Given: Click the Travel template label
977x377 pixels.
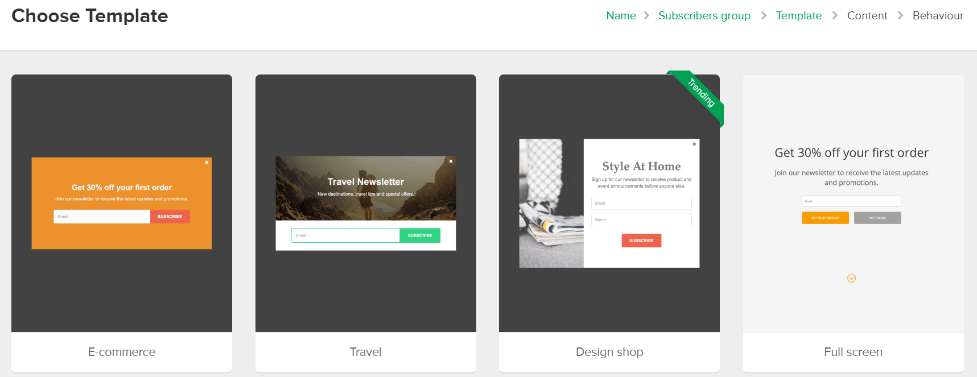Looking at the screenshot, I should pos(366,352).
